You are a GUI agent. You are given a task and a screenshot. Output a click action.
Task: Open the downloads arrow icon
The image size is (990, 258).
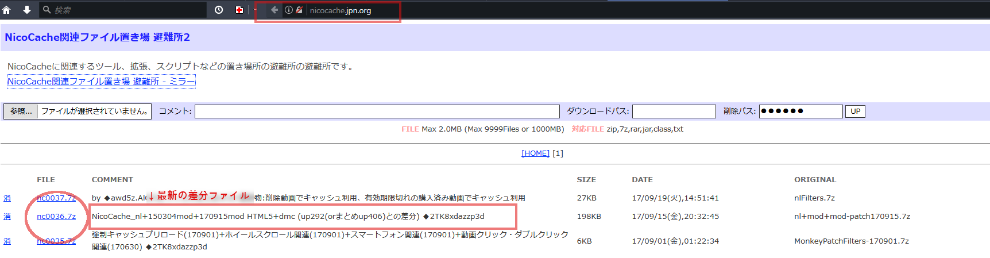tap(26, 10)
